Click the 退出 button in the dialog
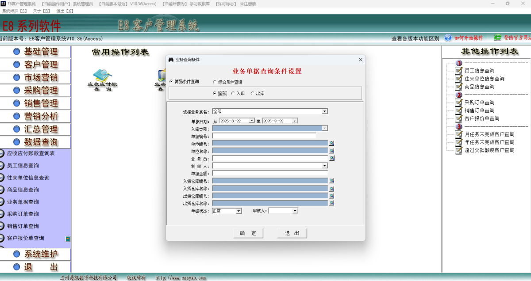This screenshot has width=531, height=281. [292, 233]
